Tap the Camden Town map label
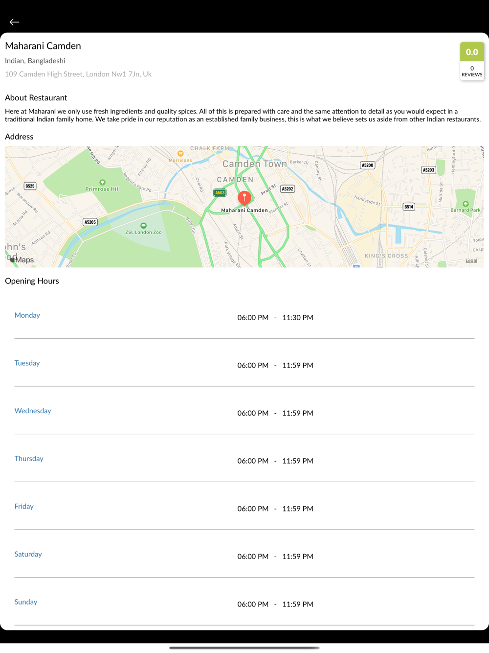 point(255,164)
